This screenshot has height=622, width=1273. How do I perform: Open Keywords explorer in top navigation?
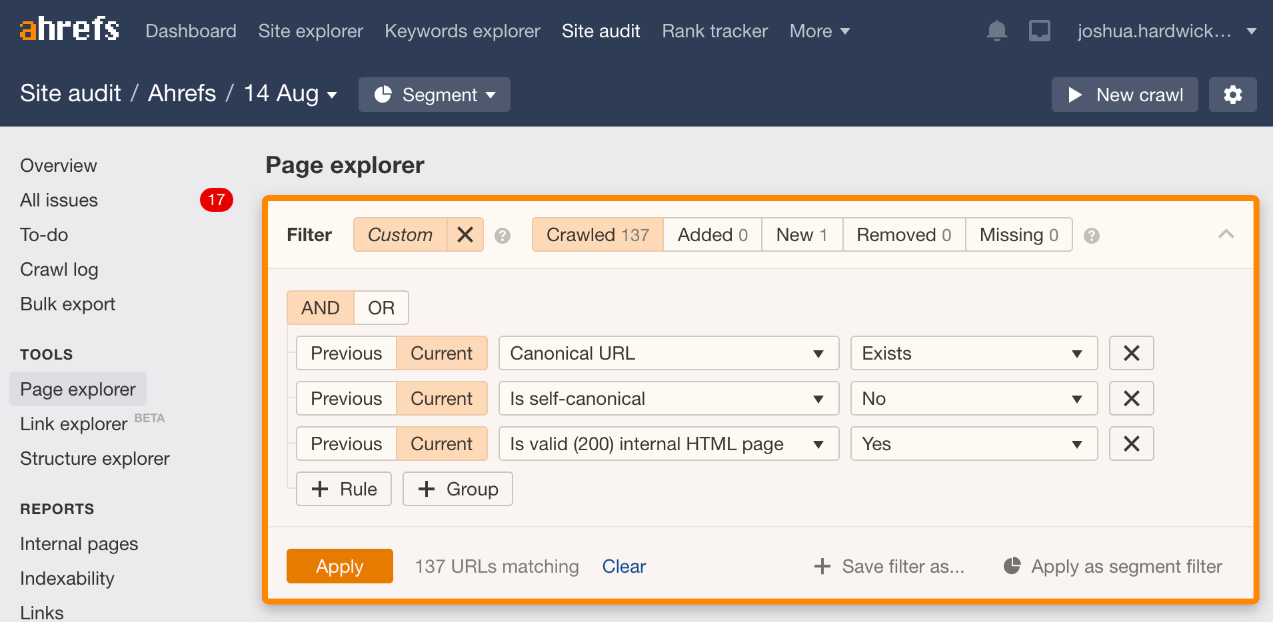click(462, 31)
